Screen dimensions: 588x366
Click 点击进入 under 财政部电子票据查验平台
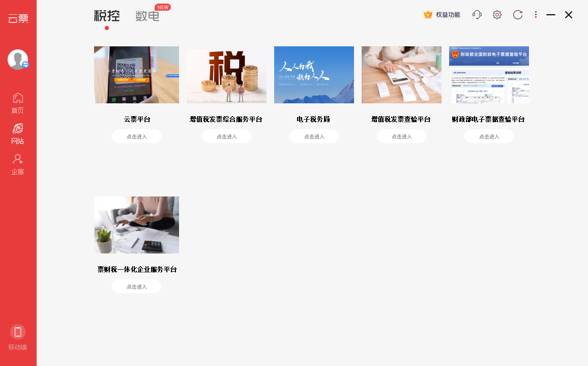coord(489,136)
